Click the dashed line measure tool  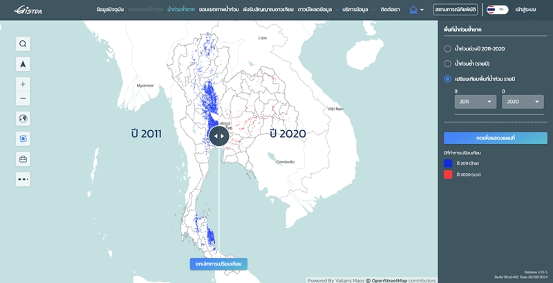pyautogui.click(x=23, y=179)
